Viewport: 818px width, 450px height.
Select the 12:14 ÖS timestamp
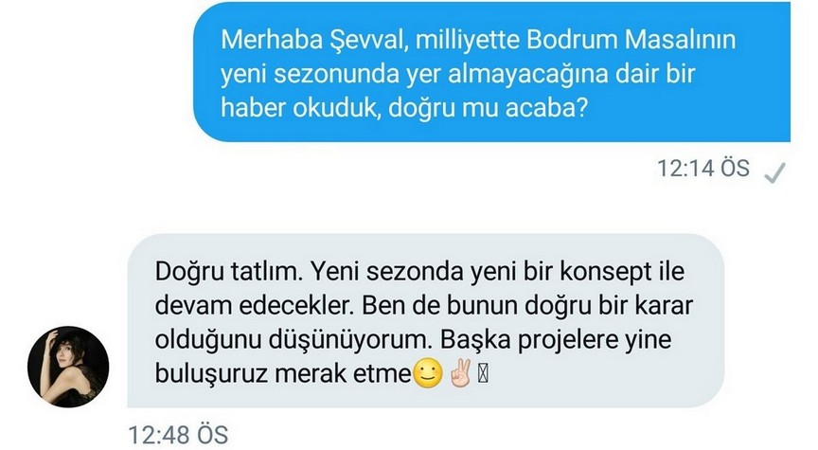coord(702,168)
